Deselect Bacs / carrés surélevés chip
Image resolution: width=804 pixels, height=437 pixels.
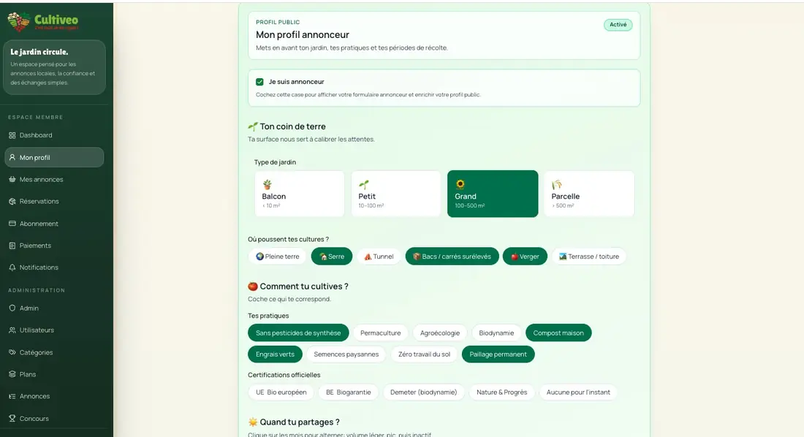(x=452, y=256)
